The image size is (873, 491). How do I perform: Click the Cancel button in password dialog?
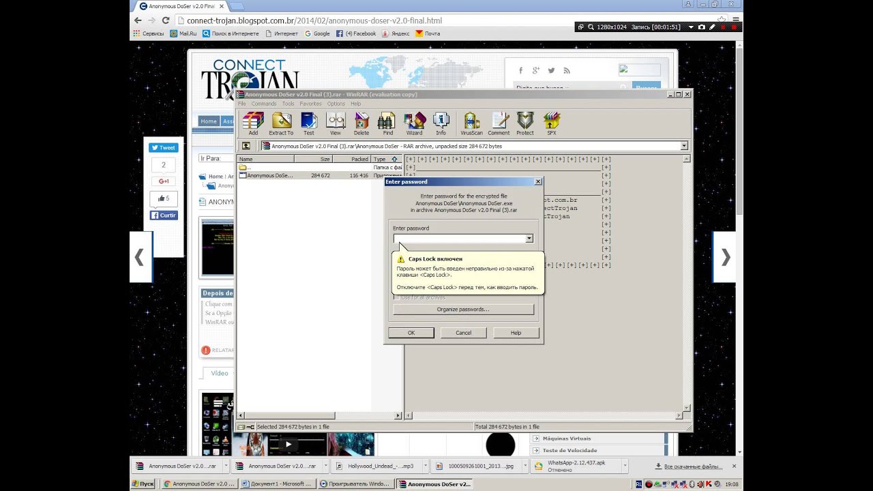coord(464,333)
